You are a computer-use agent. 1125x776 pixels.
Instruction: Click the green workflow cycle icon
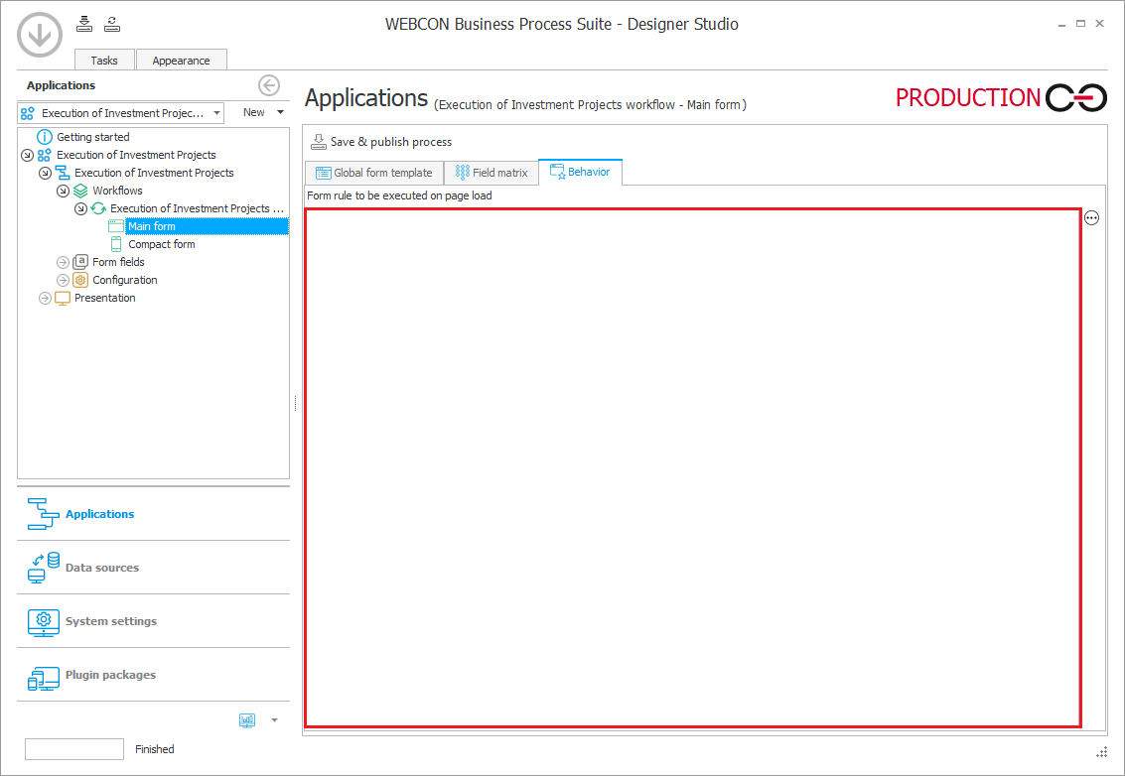(x=98, y=208)
